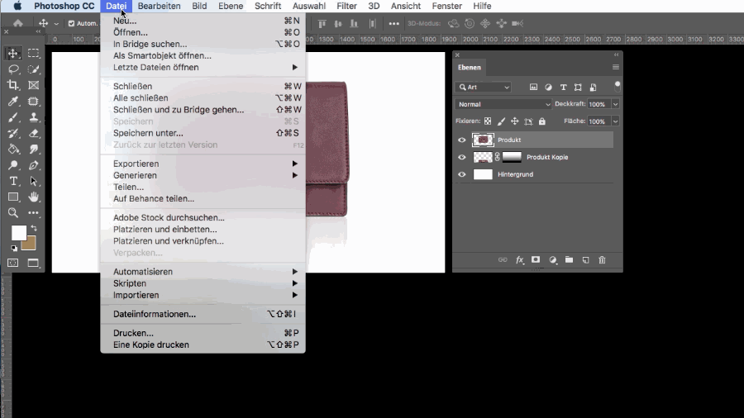Image resolution: width=744 pixels, height=418 pixels.
Task: Select the Crop tool
Action: tap(13, 85)
